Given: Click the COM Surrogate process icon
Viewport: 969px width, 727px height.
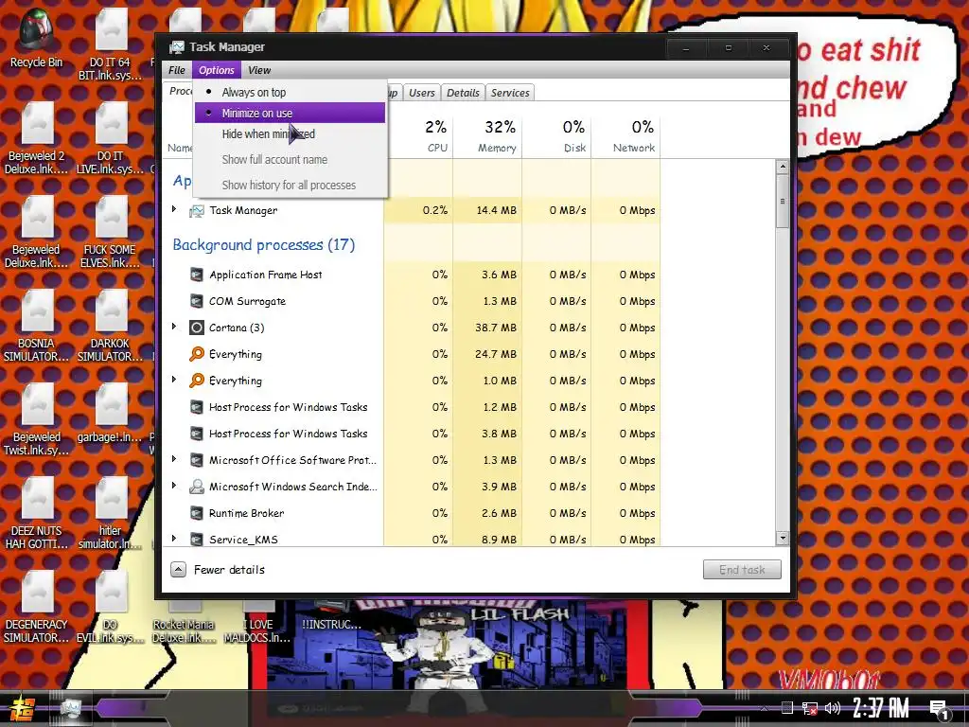Looking at the screenshot, I should click(x=197, y=301).
